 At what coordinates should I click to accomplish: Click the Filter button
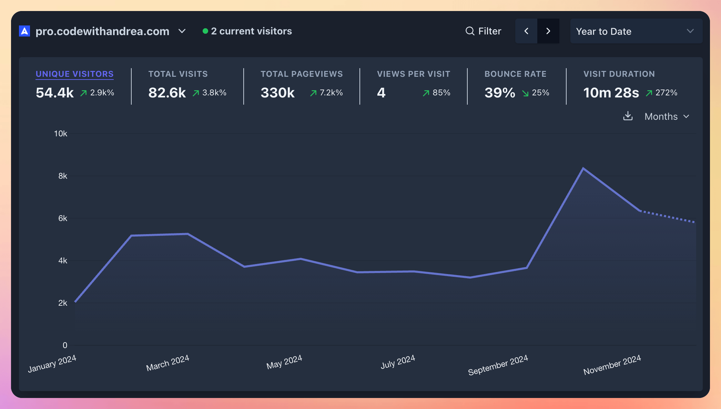tap(483, 31)
